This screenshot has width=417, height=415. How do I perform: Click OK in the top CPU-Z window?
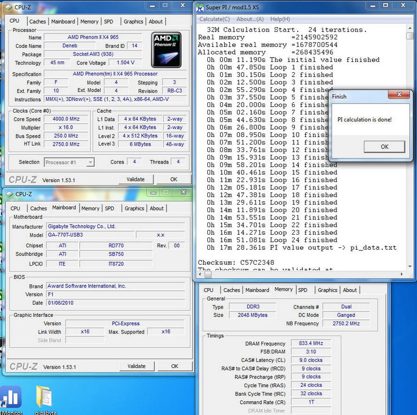[174, 179]
